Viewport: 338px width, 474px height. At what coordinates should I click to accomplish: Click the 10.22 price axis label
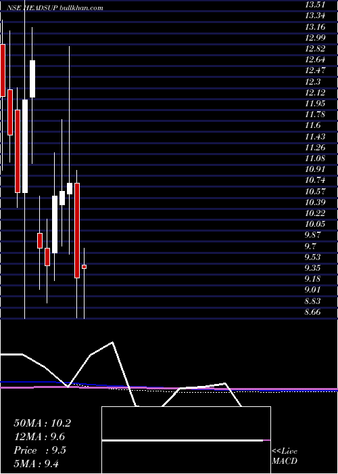[315, 213]
